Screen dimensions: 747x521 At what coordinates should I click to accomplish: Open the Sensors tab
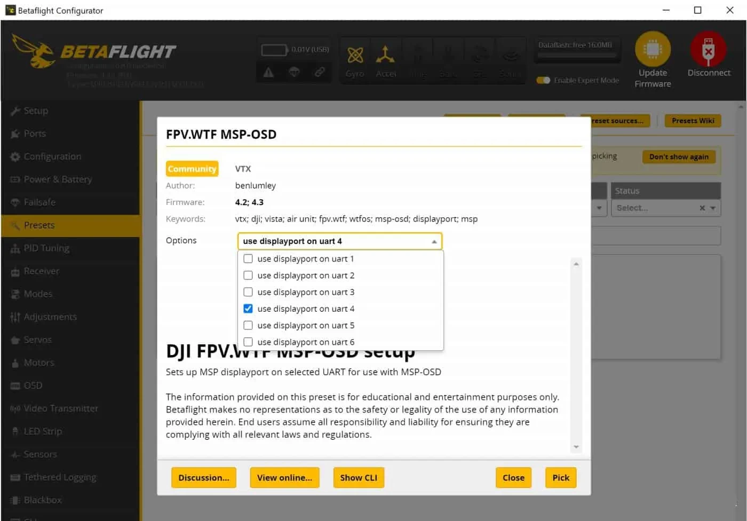click(70, 454)
